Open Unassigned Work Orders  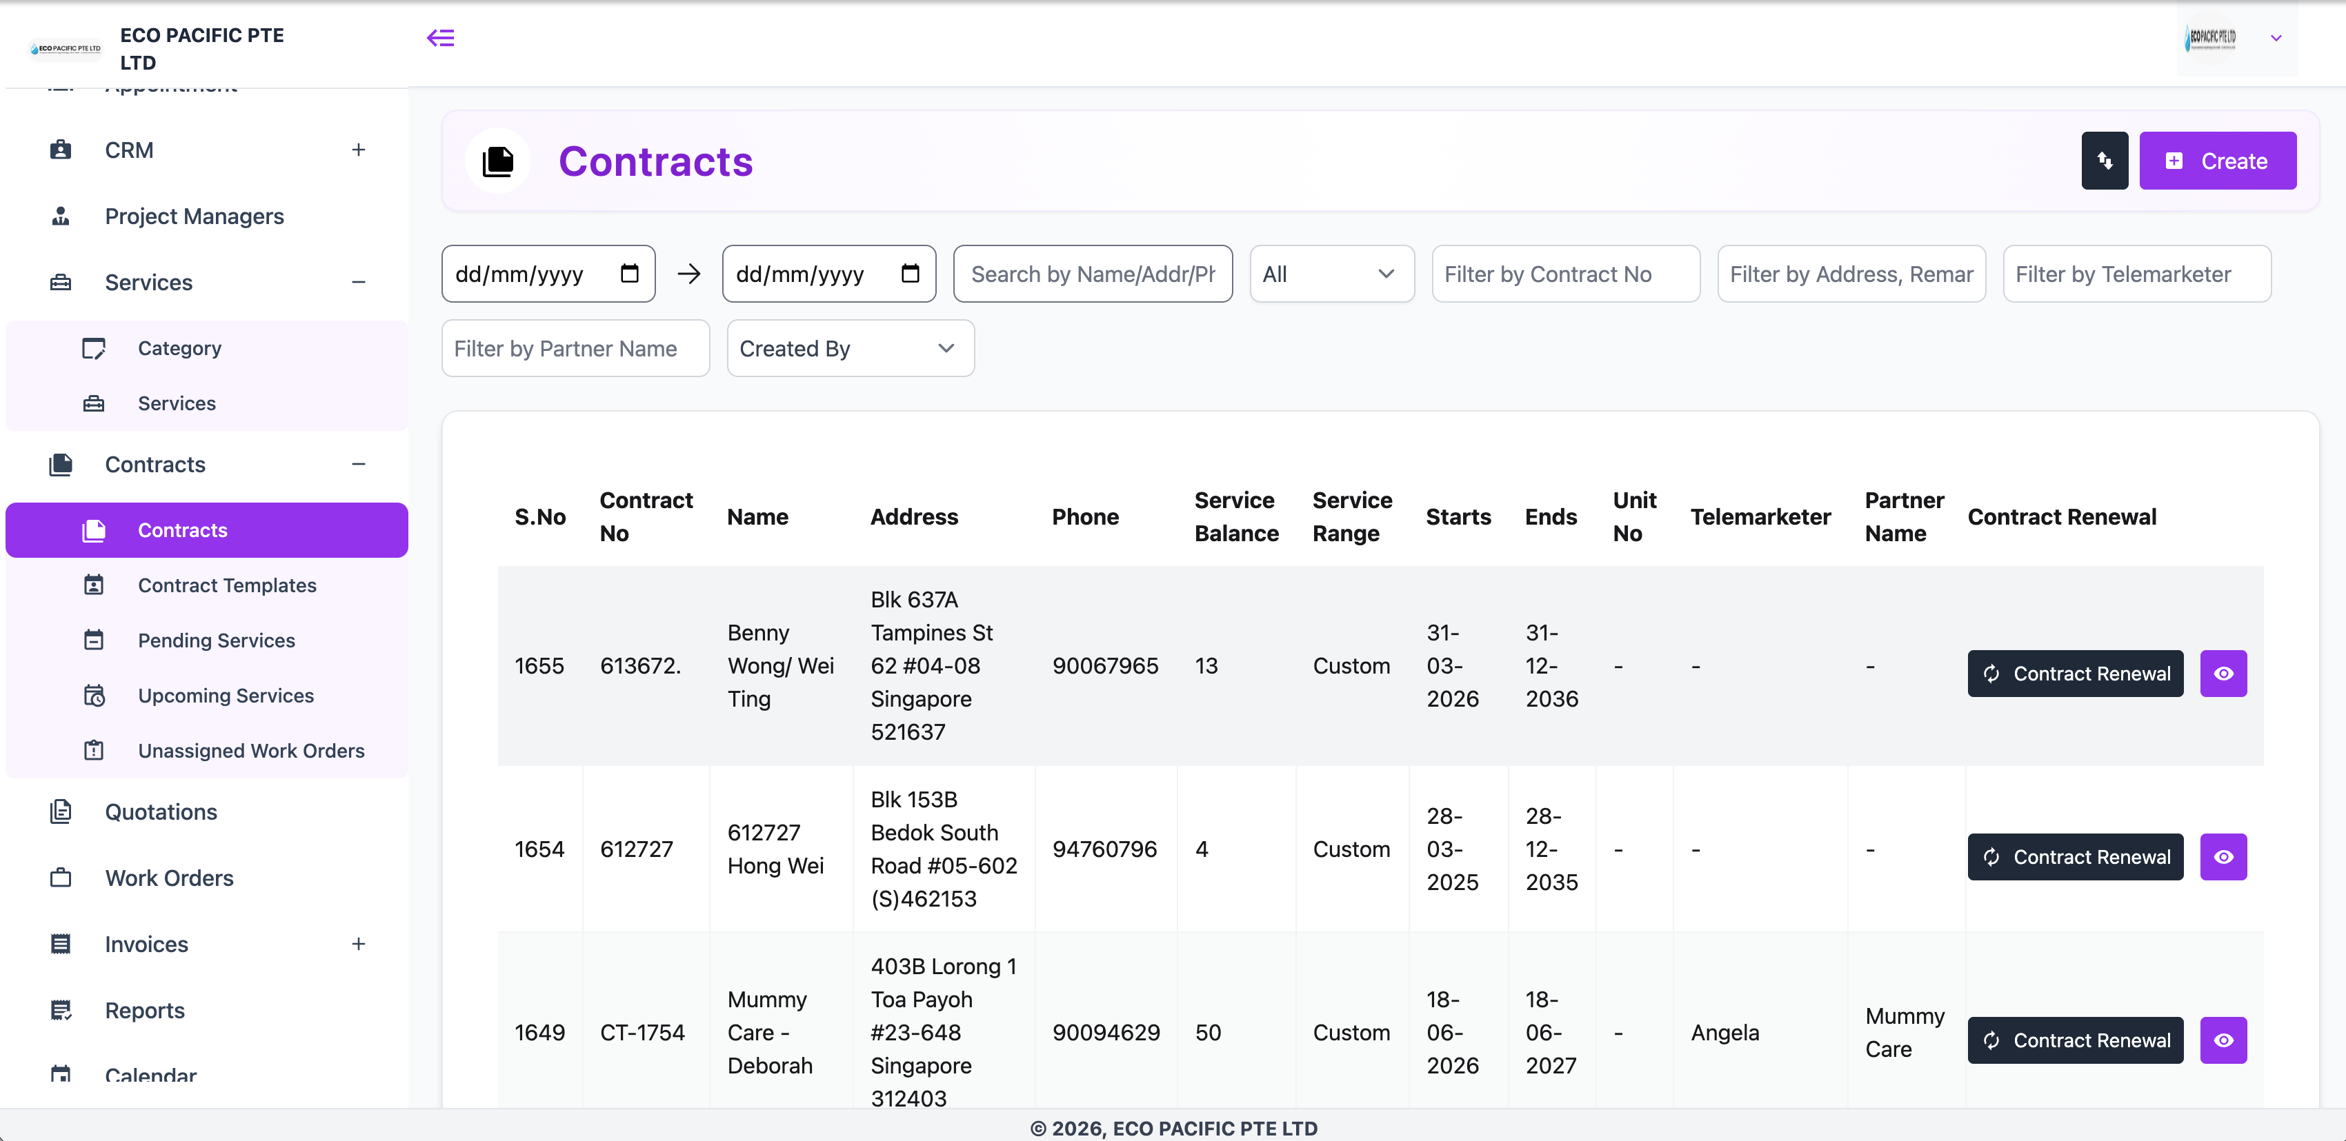(207, 749)
